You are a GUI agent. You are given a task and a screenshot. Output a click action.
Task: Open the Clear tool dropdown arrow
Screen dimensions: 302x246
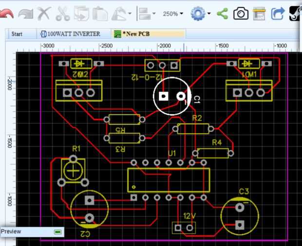pyautogui.click(x=130, y=14)
